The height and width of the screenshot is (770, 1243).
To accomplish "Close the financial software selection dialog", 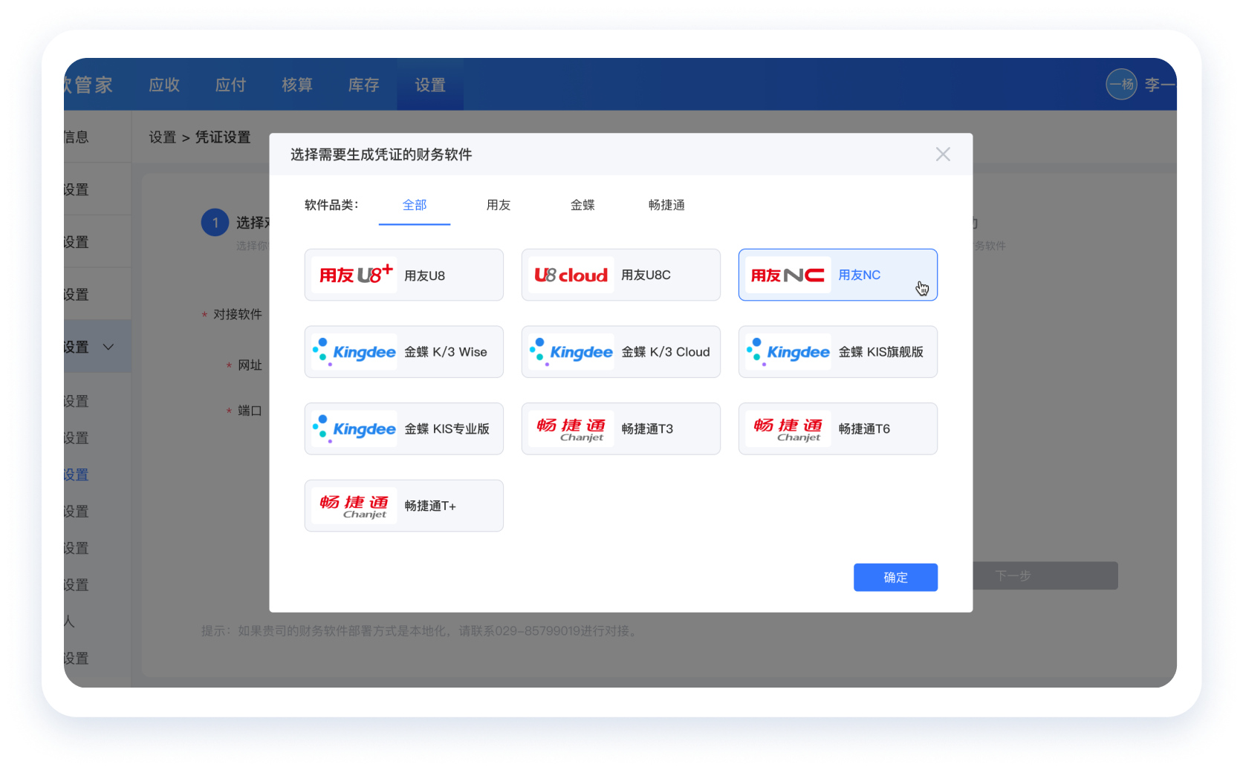I will (943, 154).
